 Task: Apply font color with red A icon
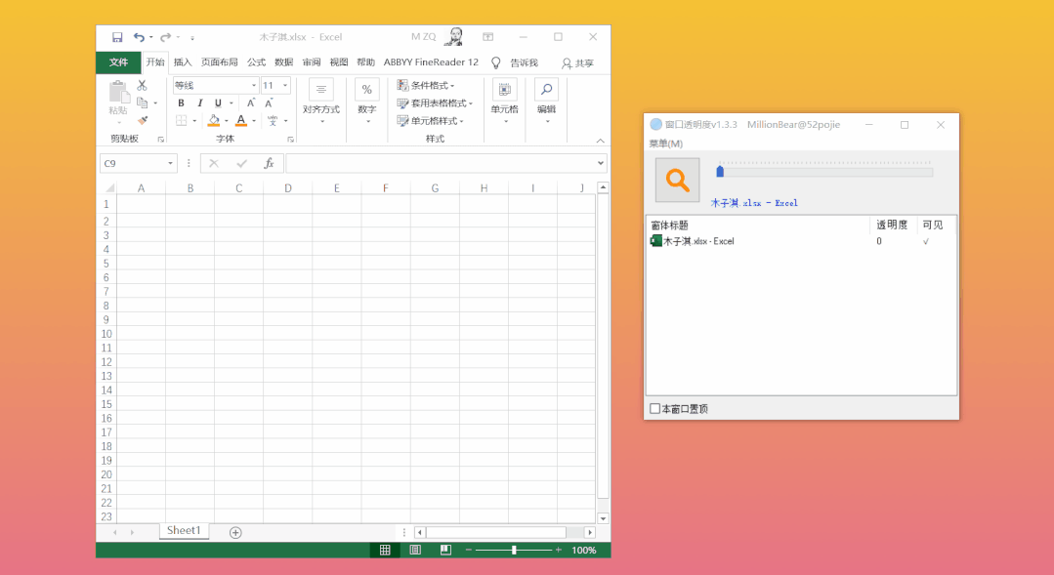240,120
